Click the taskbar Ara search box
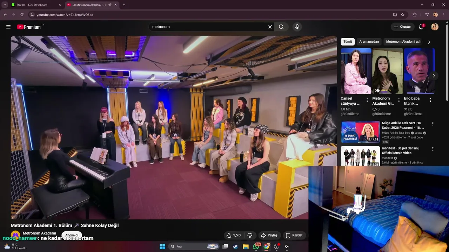 pyautogui.click(x=194, y=246)
